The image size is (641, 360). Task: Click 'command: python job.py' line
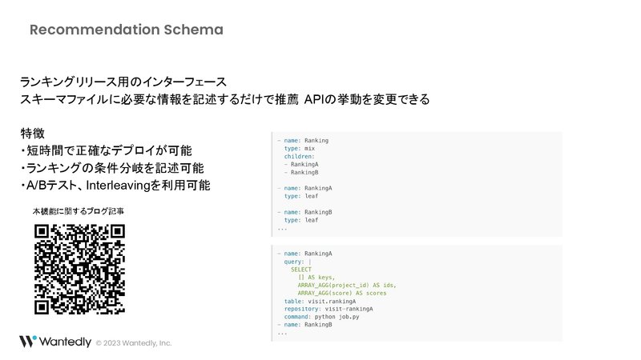(322, 317)
